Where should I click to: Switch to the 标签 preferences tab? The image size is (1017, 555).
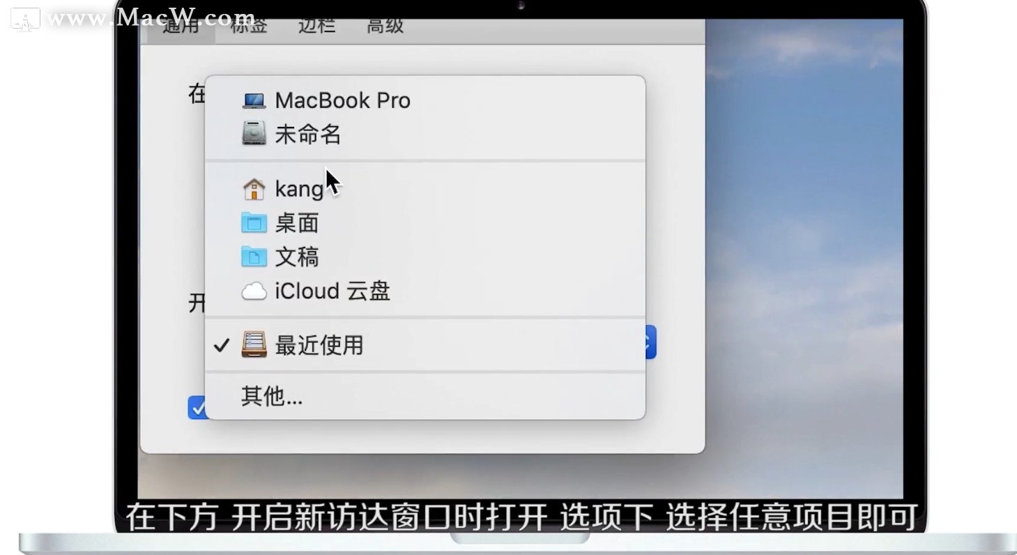tap(249, 26)
